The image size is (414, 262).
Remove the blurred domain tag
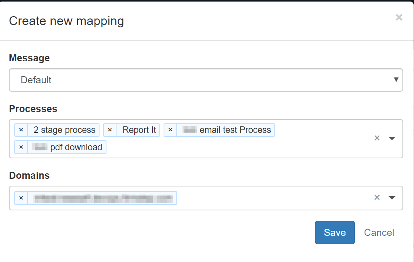pos(21,198)
